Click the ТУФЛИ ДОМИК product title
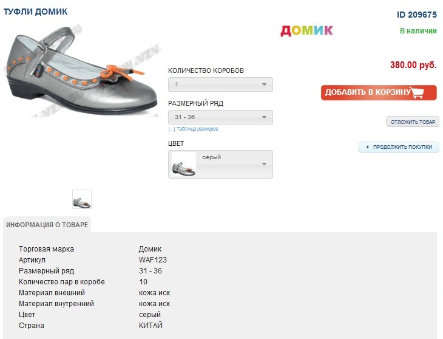This screenshot has height=339, width=443. pyautogui.click(x=36, y=12)
